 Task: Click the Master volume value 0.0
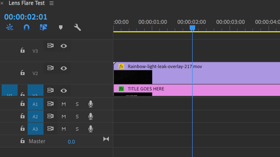click(71, 142)
